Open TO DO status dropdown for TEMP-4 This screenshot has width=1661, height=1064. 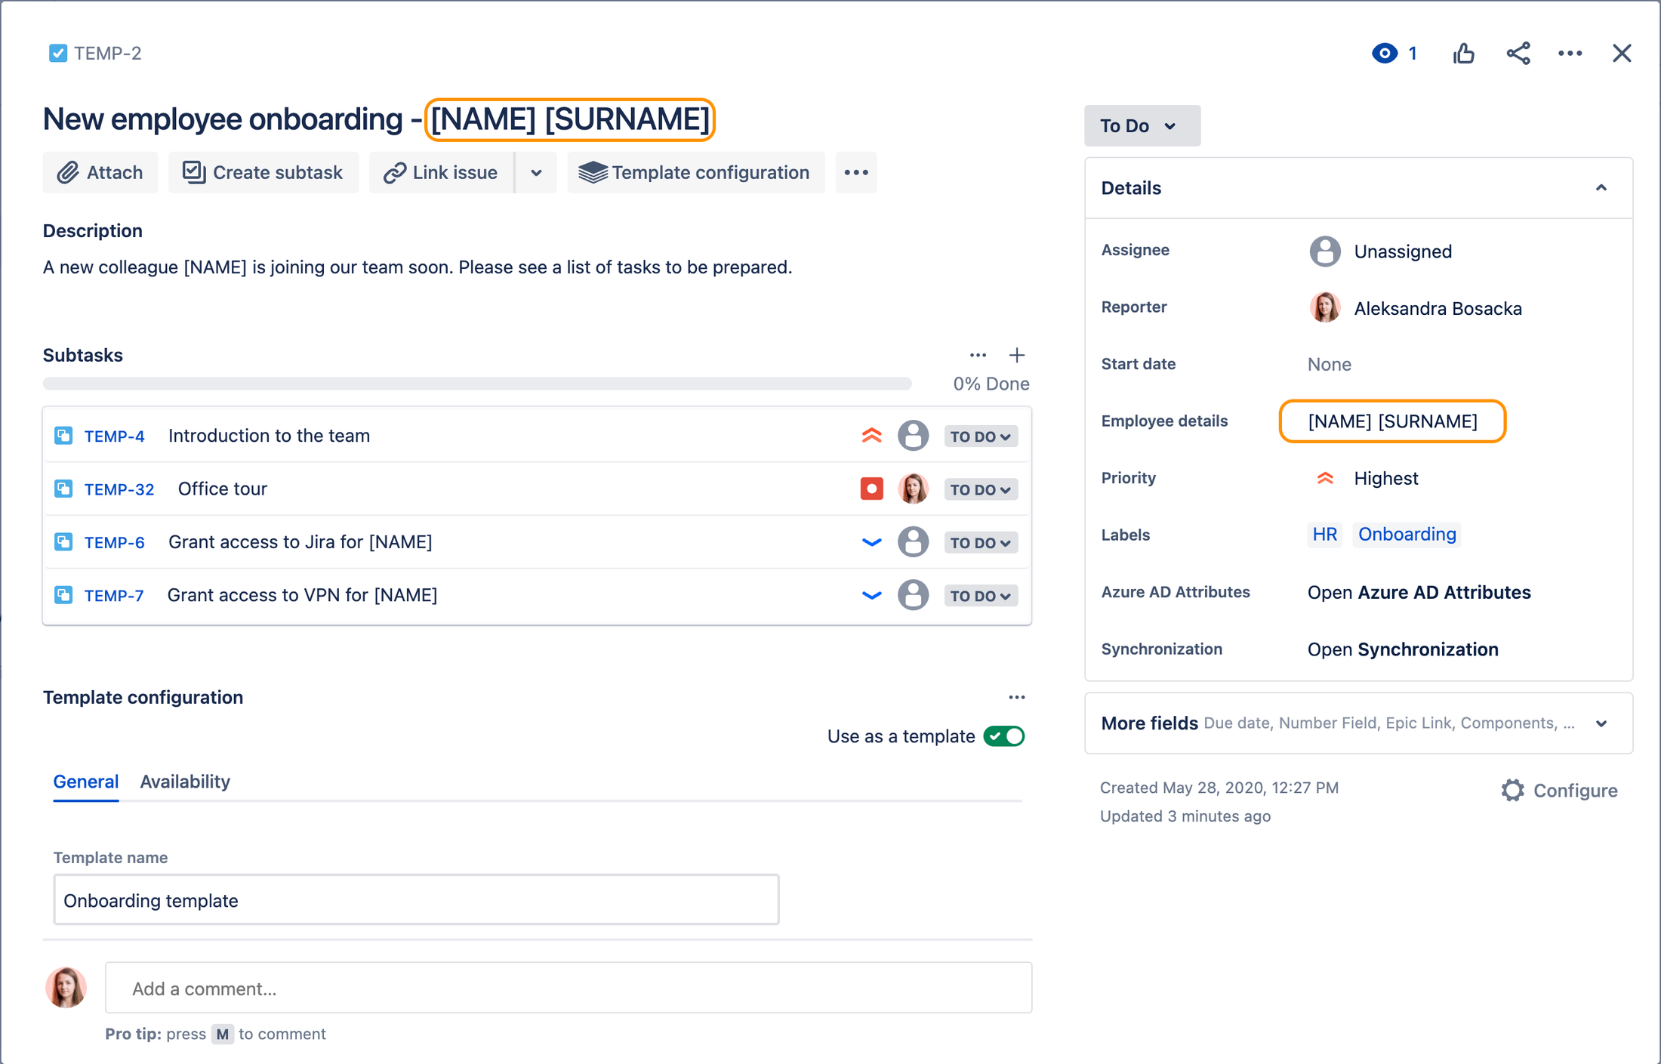(x=980, y=436)
